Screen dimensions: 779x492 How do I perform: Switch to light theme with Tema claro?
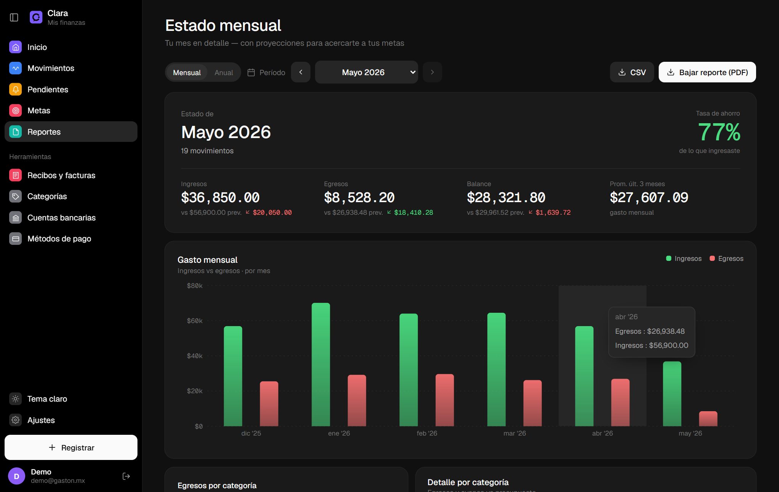(71, 399)
